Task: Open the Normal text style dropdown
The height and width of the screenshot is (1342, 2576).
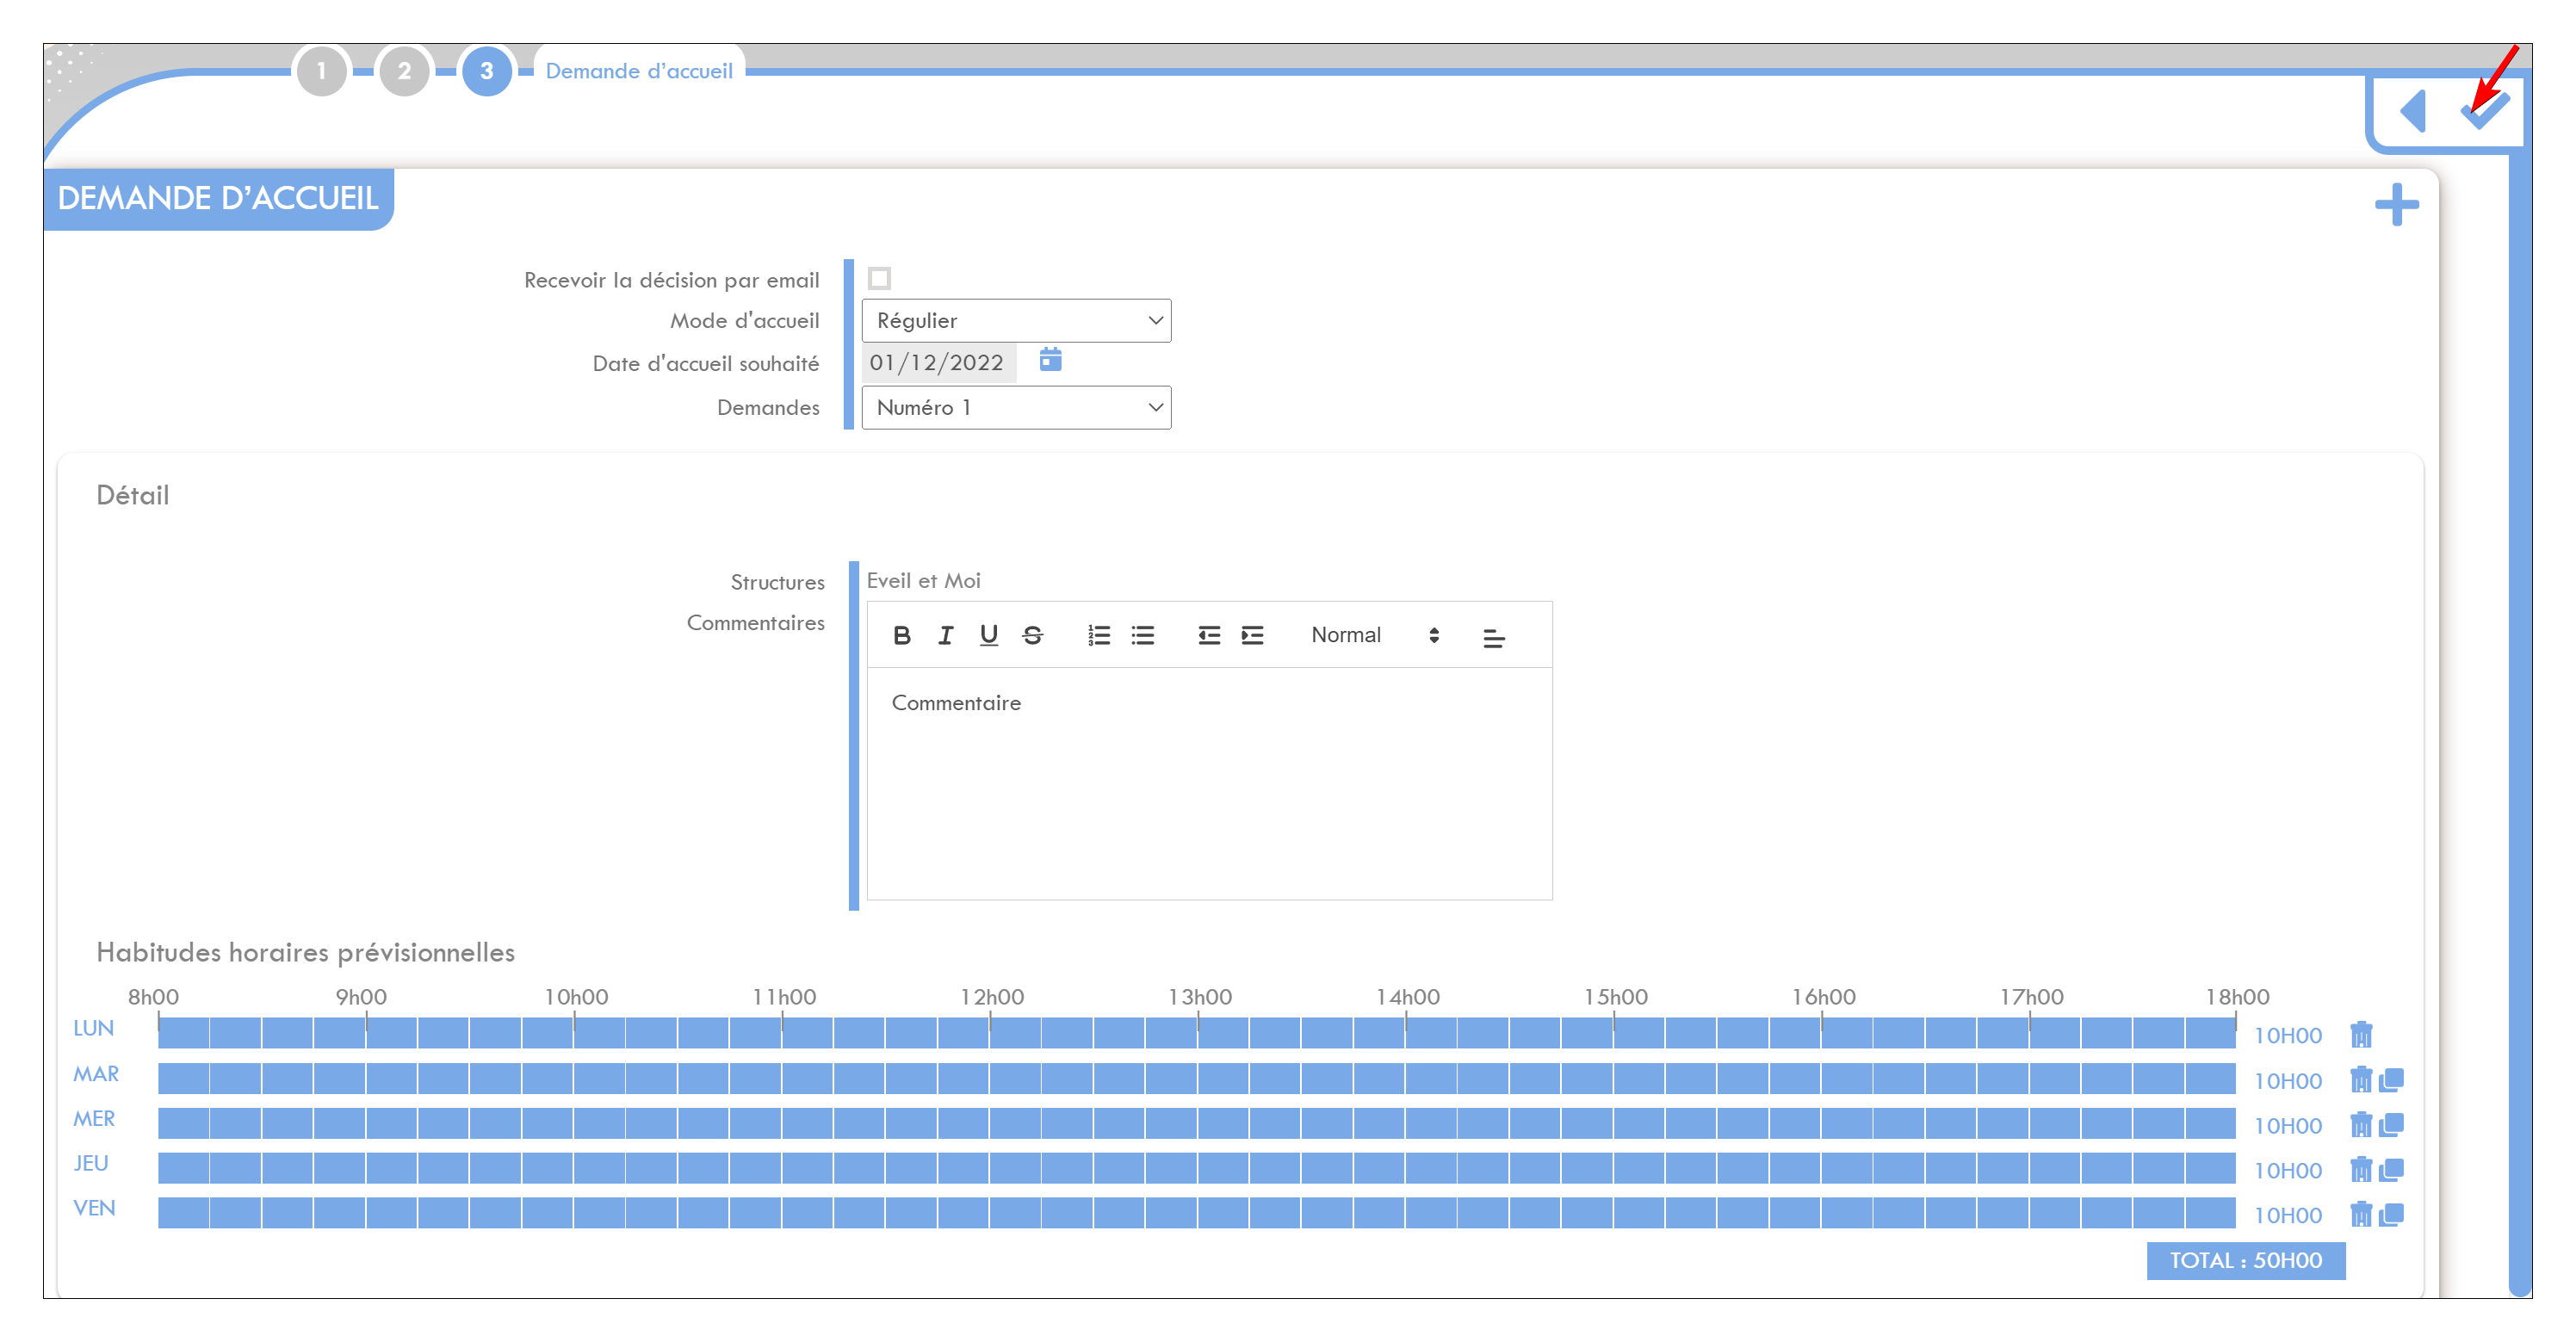Action: pos(1375,635)
